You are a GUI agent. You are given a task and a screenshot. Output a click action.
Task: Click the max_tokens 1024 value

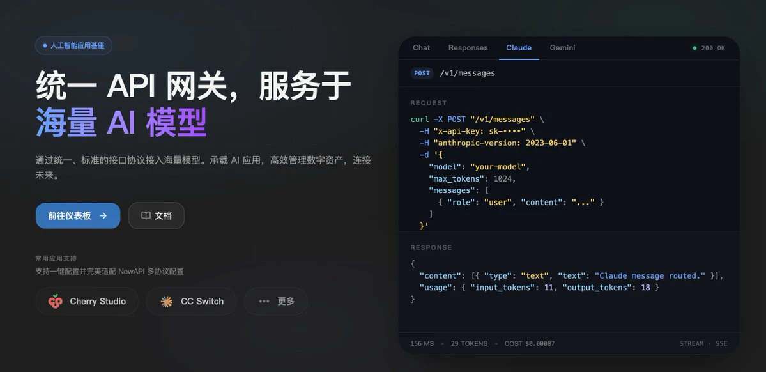click(x=502, y=178)
